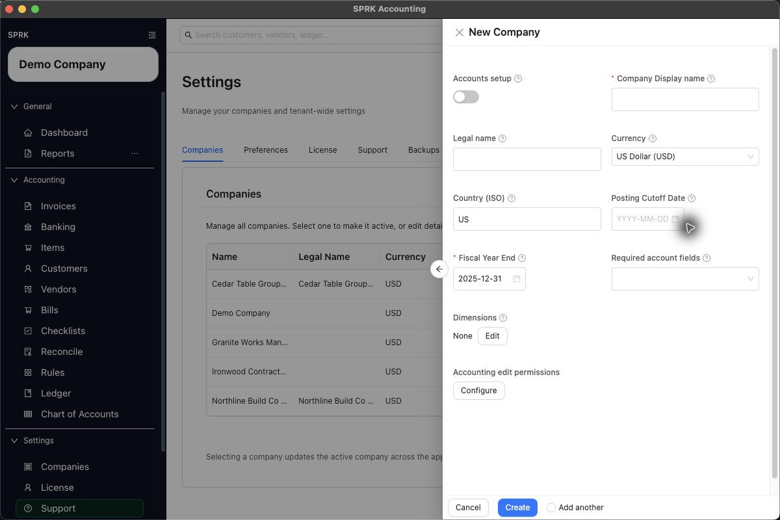Click the Reconcile icon in sidebar
The height and width of the screenshot is (520, 780).
28,352
